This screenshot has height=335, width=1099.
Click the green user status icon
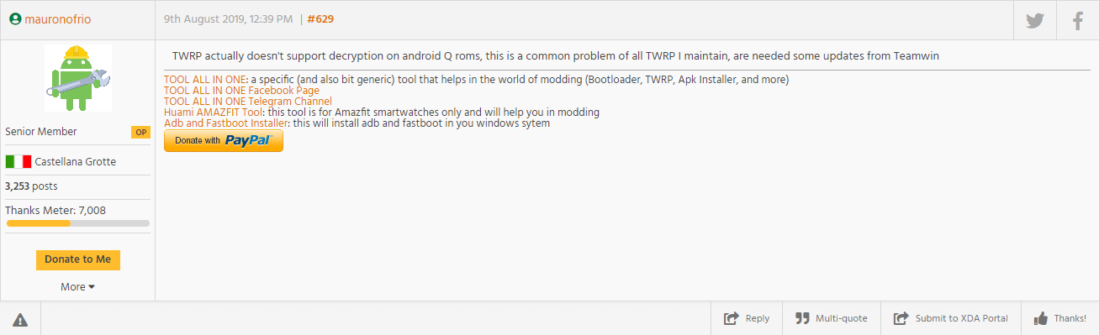pyautogui.click(x=15, y=18)
